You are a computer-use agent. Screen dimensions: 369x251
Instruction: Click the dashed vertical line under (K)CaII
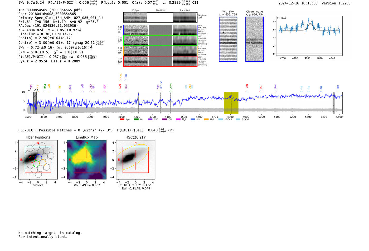pyautogui.click(x=160, y=103)
